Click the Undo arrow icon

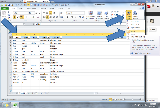(16, 5)
